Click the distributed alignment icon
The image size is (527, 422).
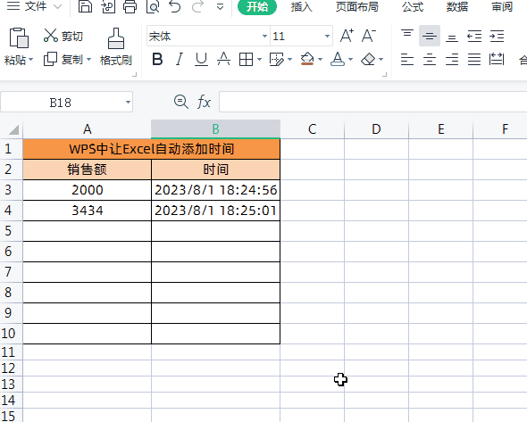[497, 59]
